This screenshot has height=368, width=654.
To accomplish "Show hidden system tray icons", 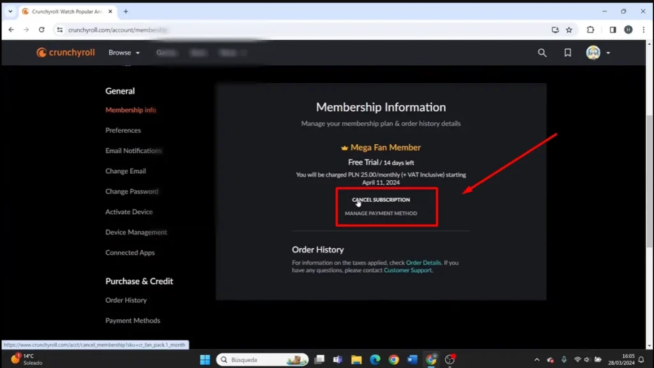I will point(536,360).
